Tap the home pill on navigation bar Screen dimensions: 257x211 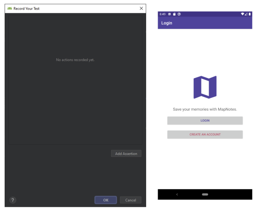point(205,194)
